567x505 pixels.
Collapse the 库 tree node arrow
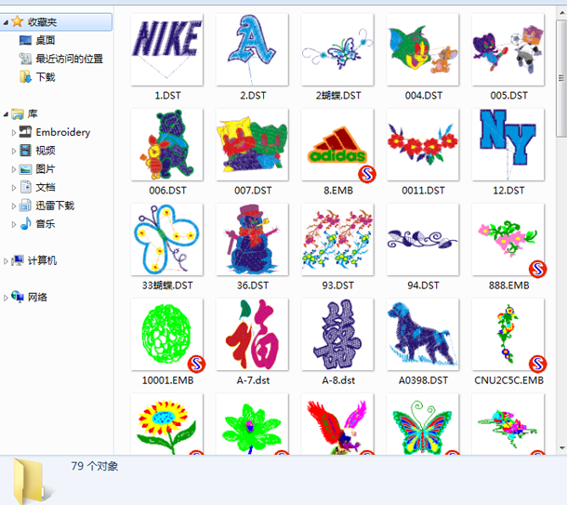[x=6, y=114]
